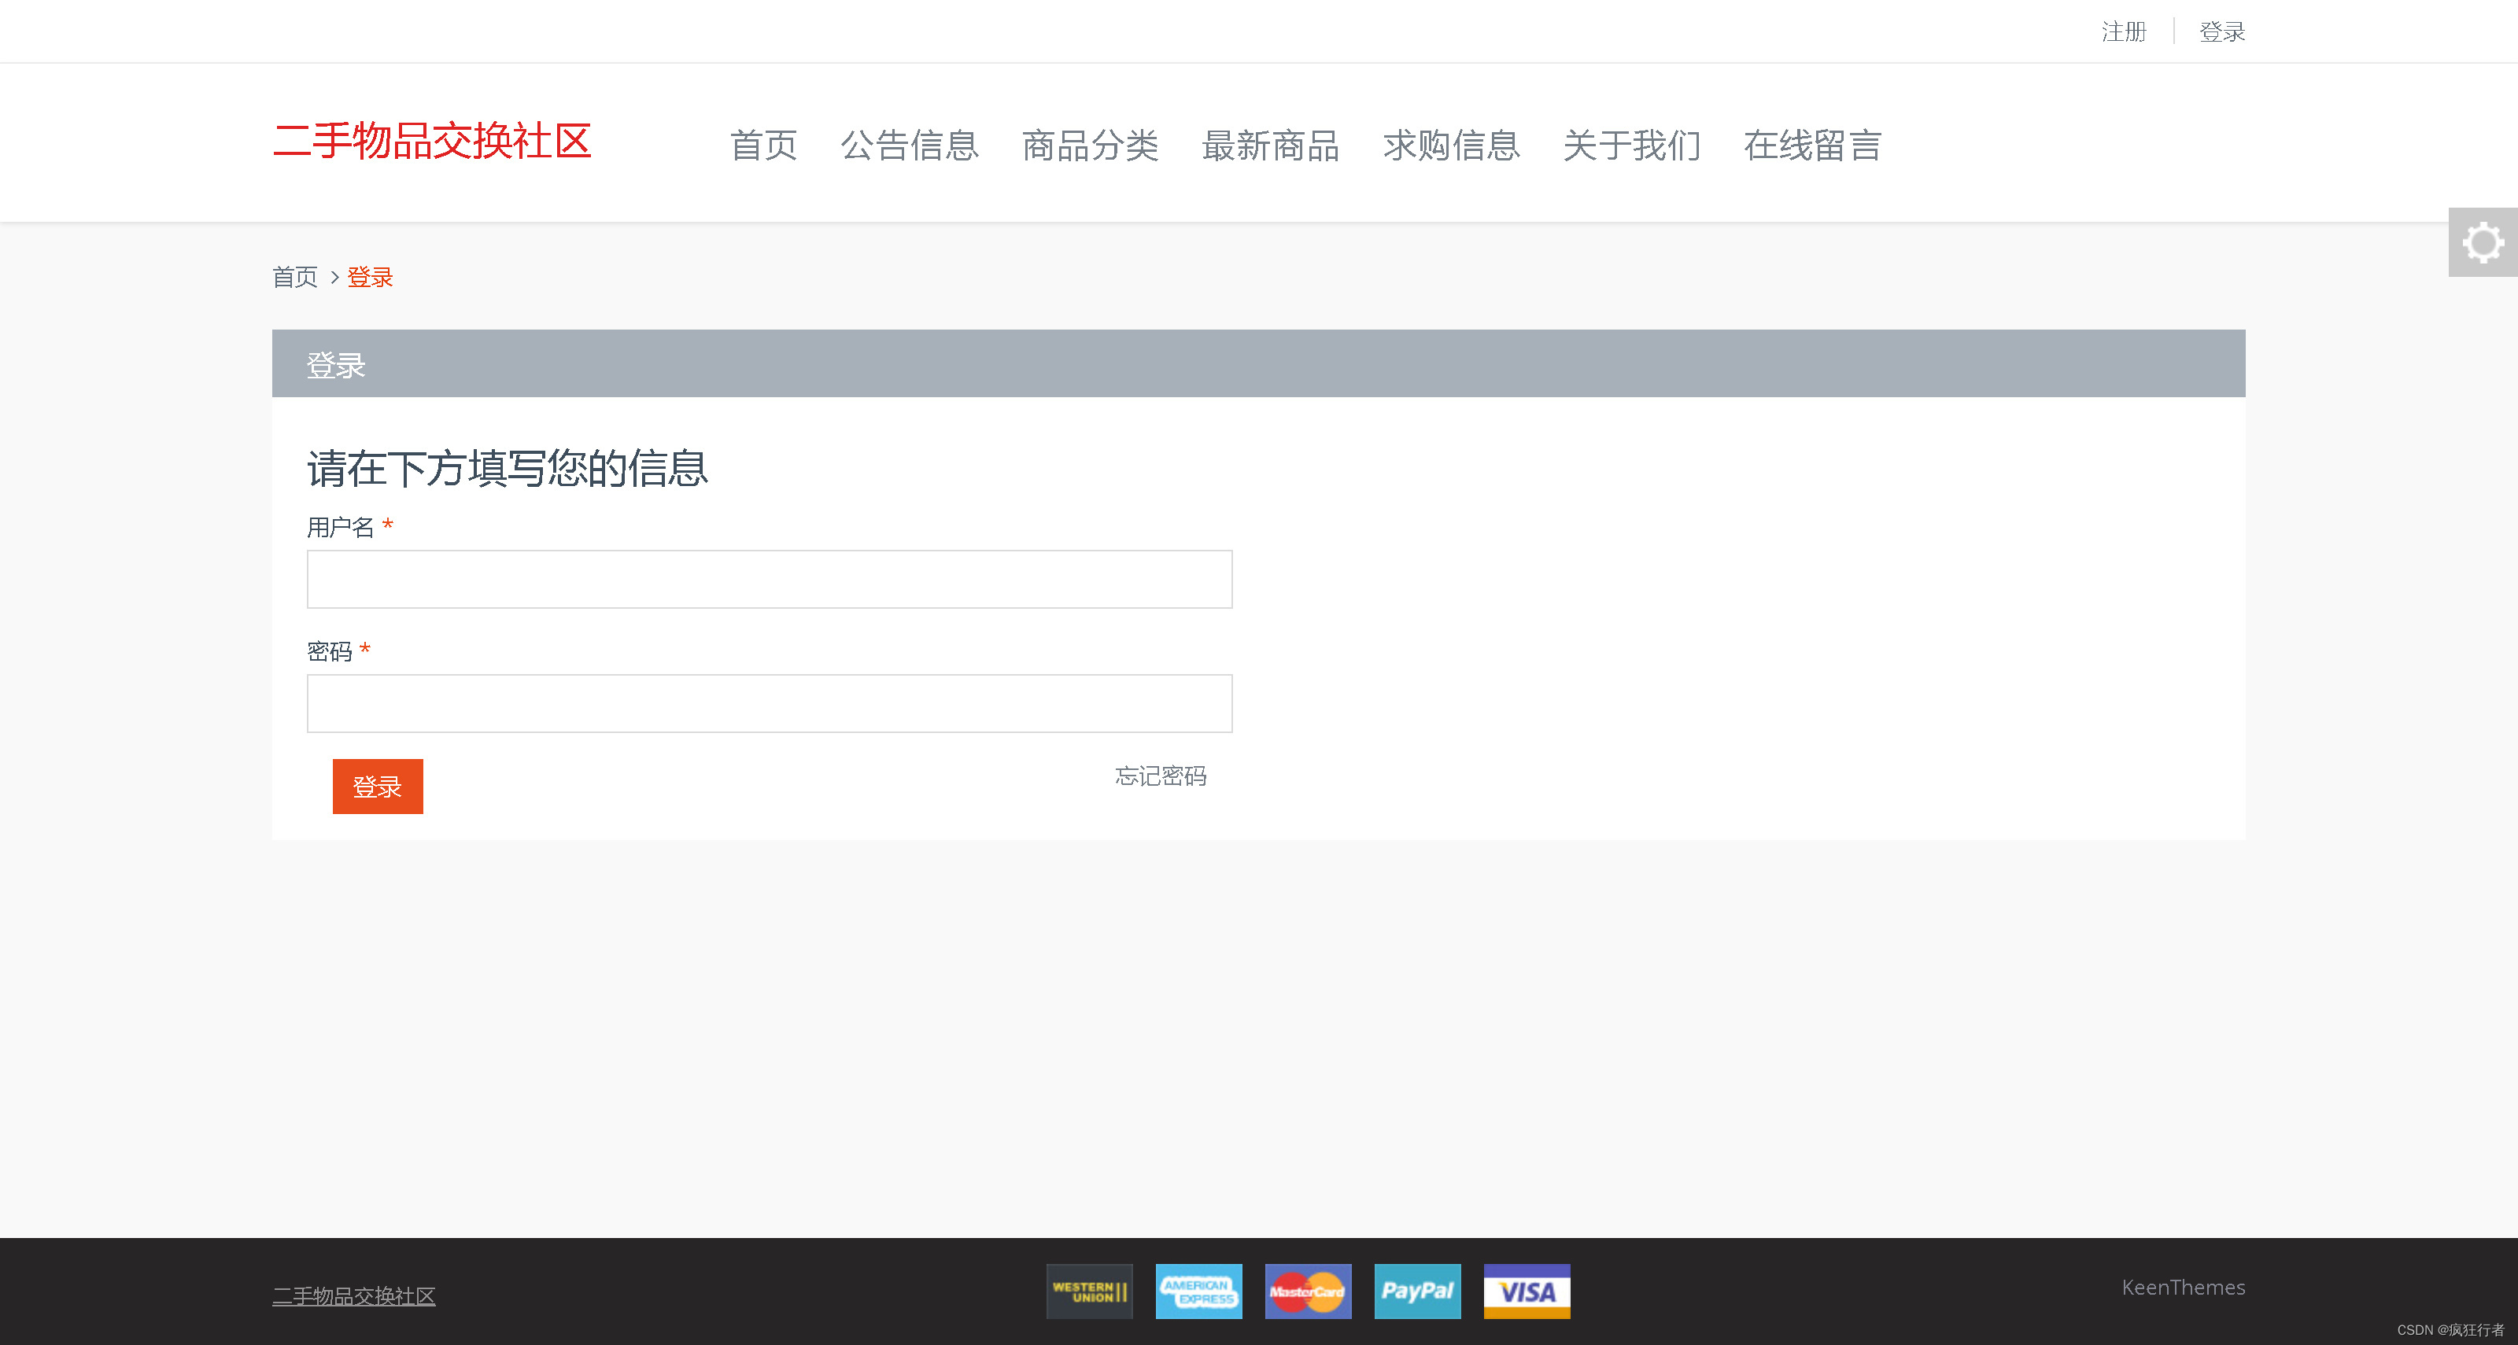
Task: Open the 关于我们 menu item
Action: (1631, 146)
